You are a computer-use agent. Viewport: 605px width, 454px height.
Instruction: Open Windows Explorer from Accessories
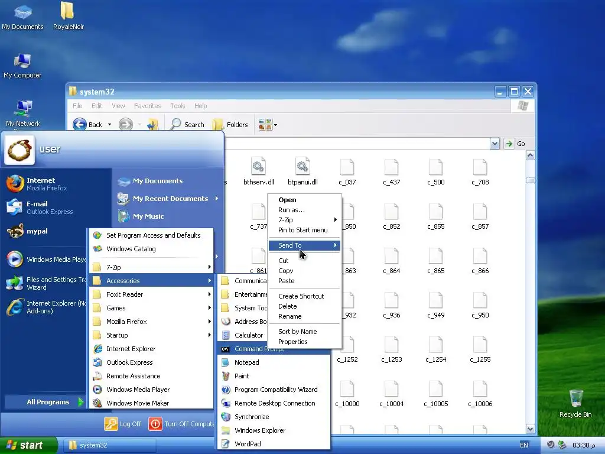click(274, 430)
